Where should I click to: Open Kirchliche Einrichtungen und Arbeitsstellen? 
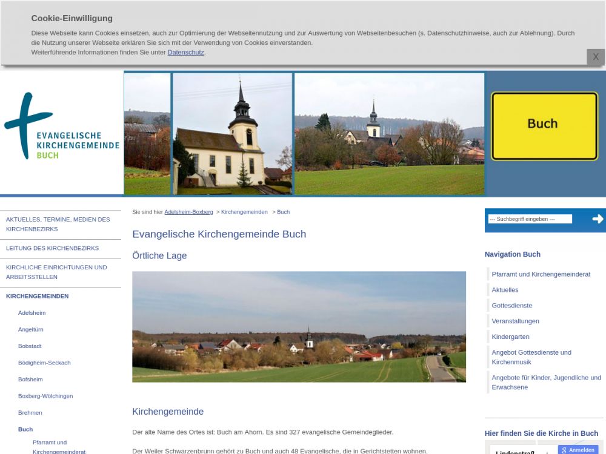pos(56,272)
